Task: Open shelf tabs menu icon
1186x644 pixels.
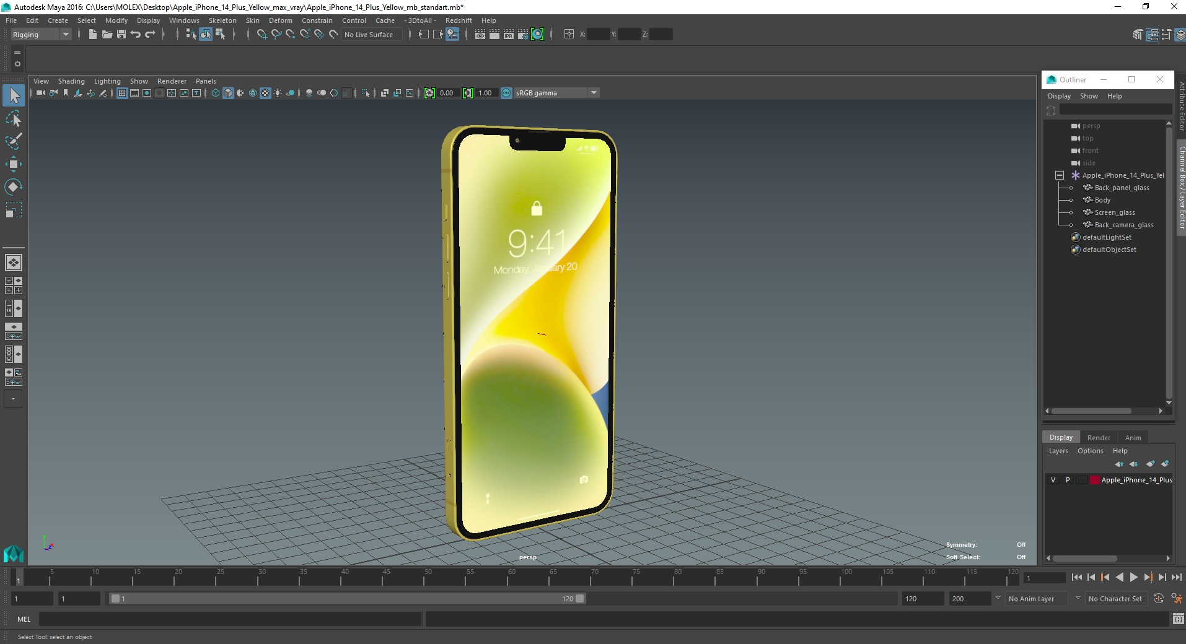Action: [x=17, y=53]
